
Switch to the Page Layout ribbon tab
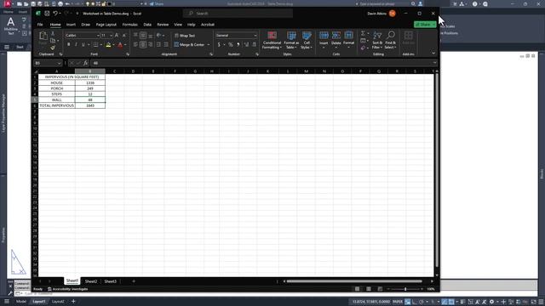point(106,25)
